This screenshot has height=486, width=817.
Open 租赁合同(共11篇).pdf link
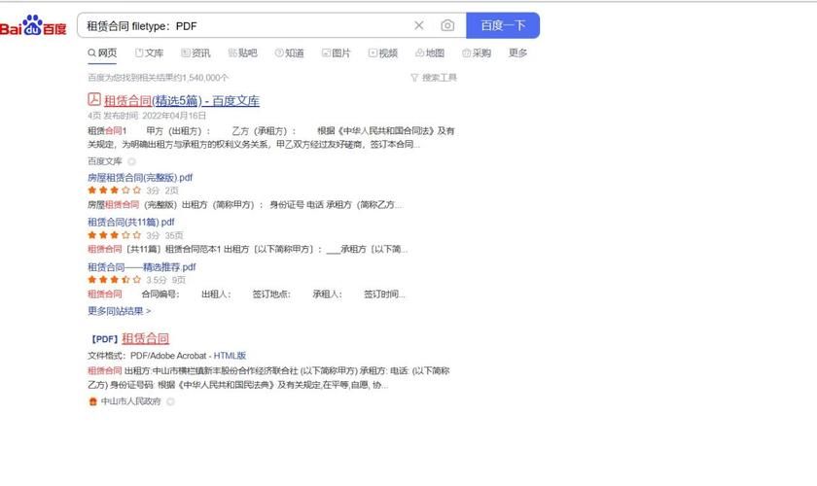coord(130,223)
